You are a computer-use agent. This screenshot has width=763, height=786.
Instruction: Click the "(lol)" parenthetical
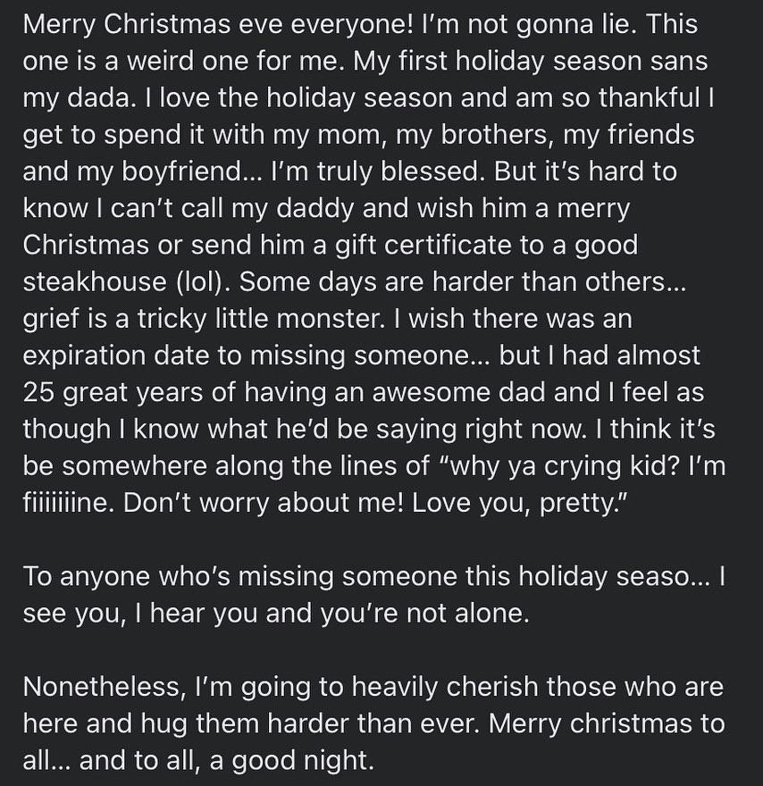tap(203, 282)
